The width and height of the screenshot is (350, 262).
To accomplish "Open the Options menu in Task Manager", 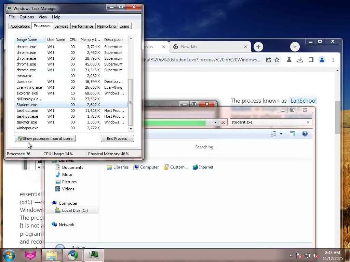I will [27, 17].
